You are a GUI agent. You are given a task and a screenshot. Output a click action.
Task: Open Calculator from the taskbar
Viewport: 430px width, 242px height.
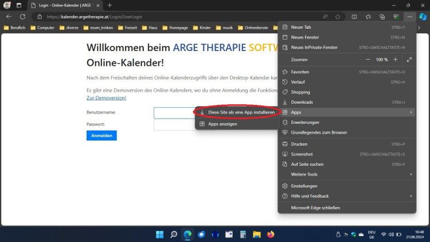[x=243, y=235]
